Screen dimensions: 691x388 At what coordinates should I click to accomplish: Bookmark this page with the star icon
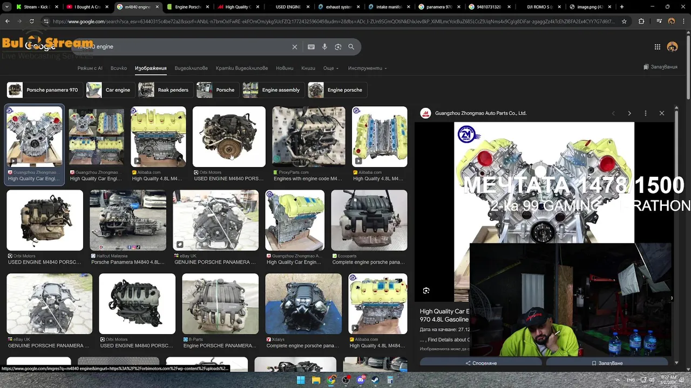point(624,22)
